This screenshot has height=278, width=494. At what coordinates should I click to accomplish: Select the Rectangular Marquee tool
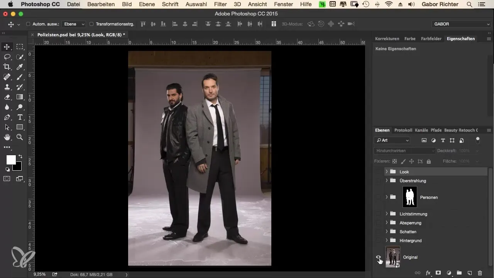[20, 47]
